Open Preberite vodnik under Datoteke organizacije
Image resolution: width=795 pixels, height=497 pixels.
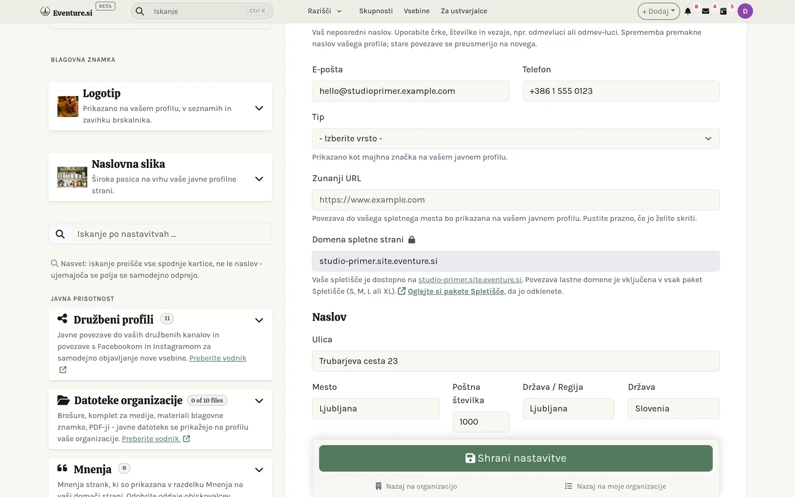[151, 439]
